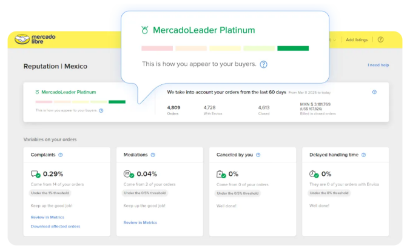Click the 0% value under Canceled by you
407x248 pixels.
coord(234,174)
